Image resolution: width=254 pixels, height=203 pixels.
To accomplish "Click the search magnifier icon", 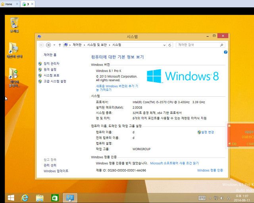I will click(x=221, y=45).
